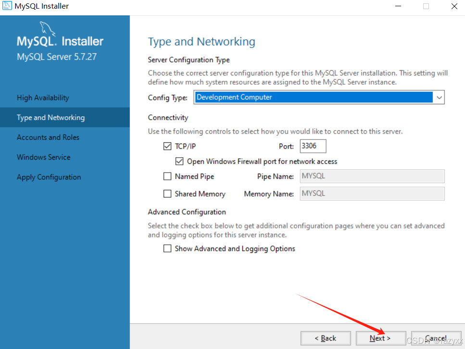Viewport: 465px width, 349px height.
Task: Enable the Shared Memory checkbox
Action: (x=167, y=194)
